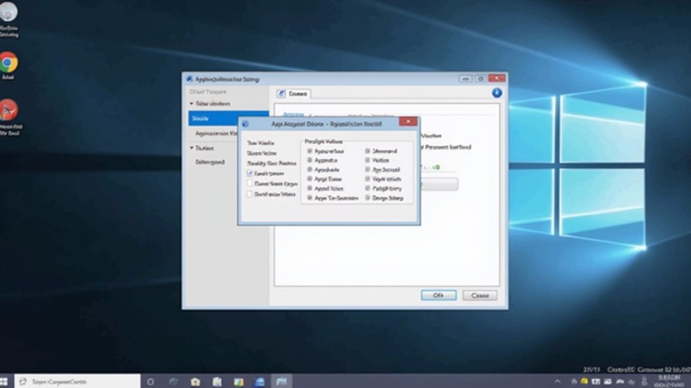Click the Cancel button in settings window
This screenshot has width=691, height=388.
[480, 295]
